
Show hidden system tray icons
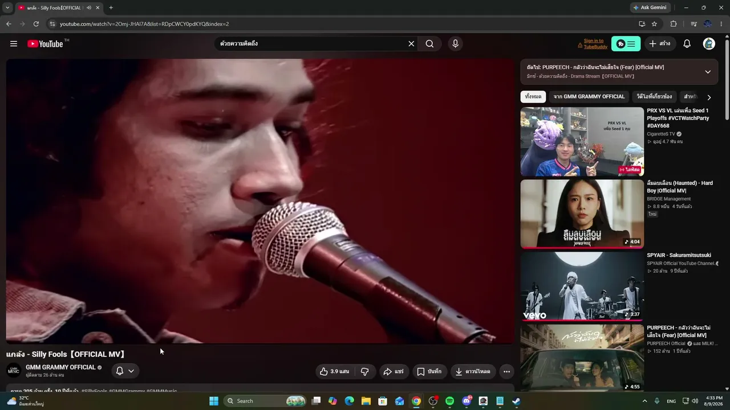coord(645,401)
